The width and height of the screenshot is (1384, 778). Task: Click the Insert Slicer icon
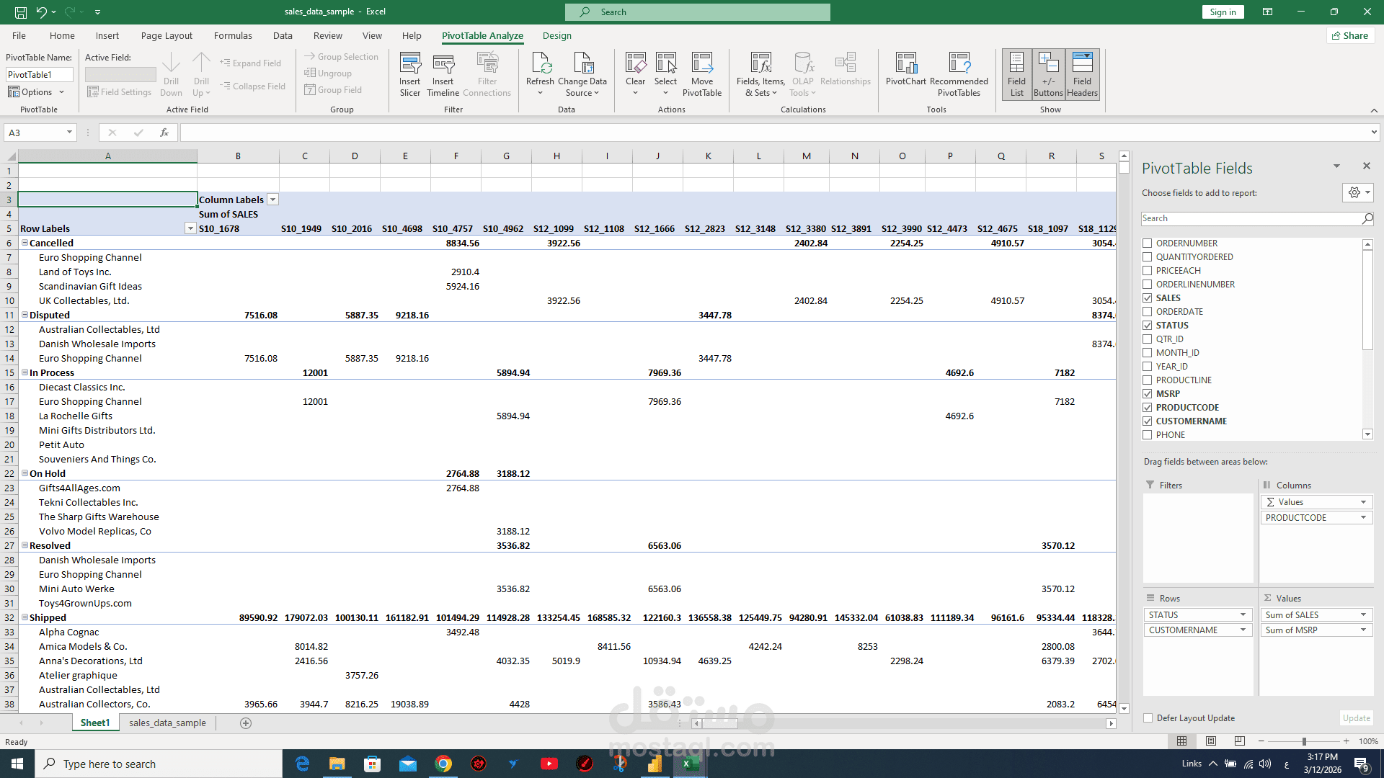(x=410, y=73)
